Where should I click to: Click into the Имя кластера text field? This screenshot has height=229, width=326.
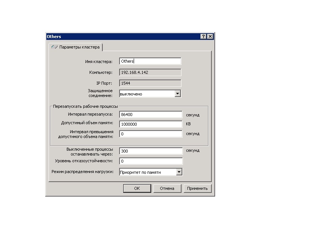tap(150, 61)
